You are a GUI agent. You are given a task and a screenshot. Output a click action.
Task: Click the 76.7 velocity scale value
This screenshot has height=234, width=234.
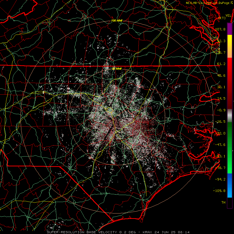[x=221, y=52]
